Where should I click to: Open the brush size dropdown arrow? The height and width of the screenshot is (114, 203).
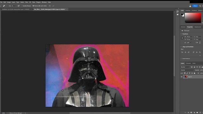click(16, 6)
